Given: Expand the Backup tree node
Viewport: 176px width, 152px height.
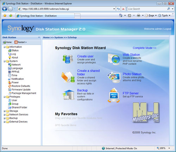Looking at the screenshot, I should 5,118.
